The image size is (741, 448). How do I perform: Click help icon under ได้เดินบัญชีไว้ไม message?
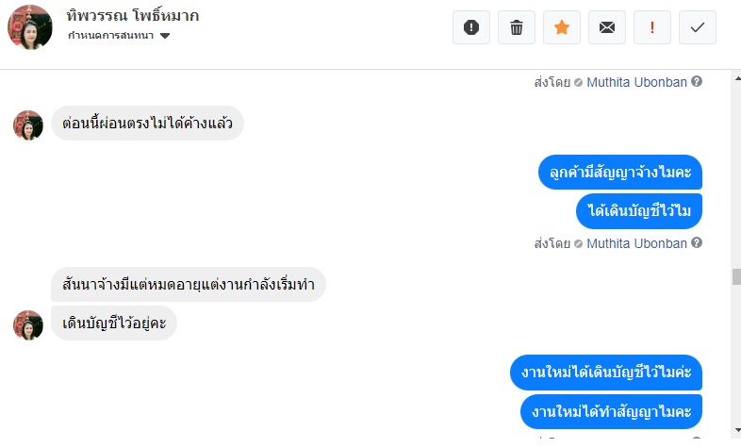click(697, 243)
